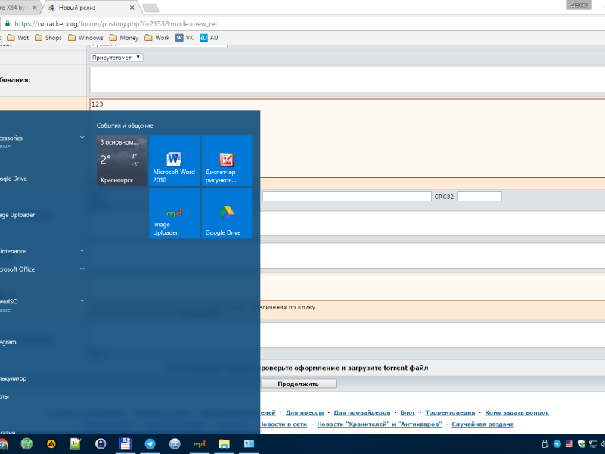Open Image Uploader md taskbar icon
This screenshot has width=605, height=454.
coord(199,444)
